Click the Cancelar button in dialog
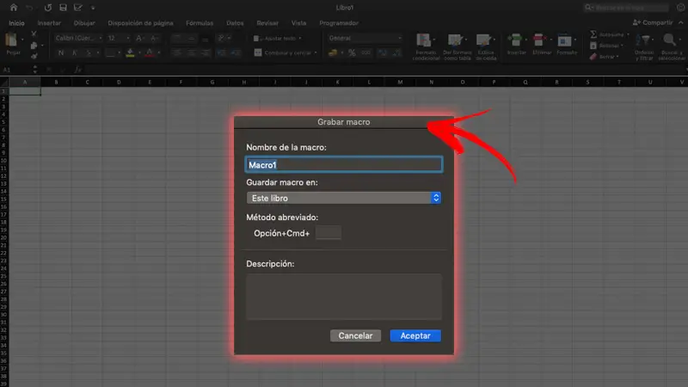 (x=355, y=335)
